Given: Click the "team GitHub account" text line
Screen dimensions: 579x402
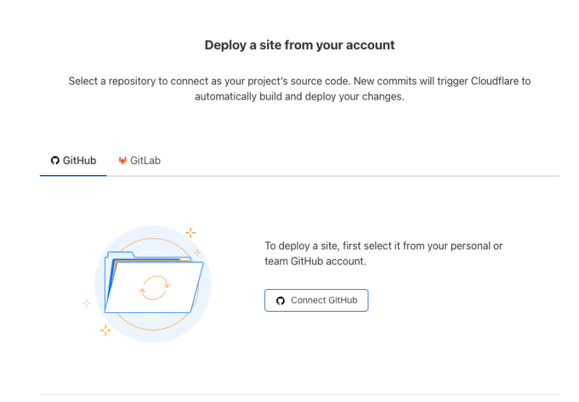Looking at the screenshot, I should coord(316,261).
